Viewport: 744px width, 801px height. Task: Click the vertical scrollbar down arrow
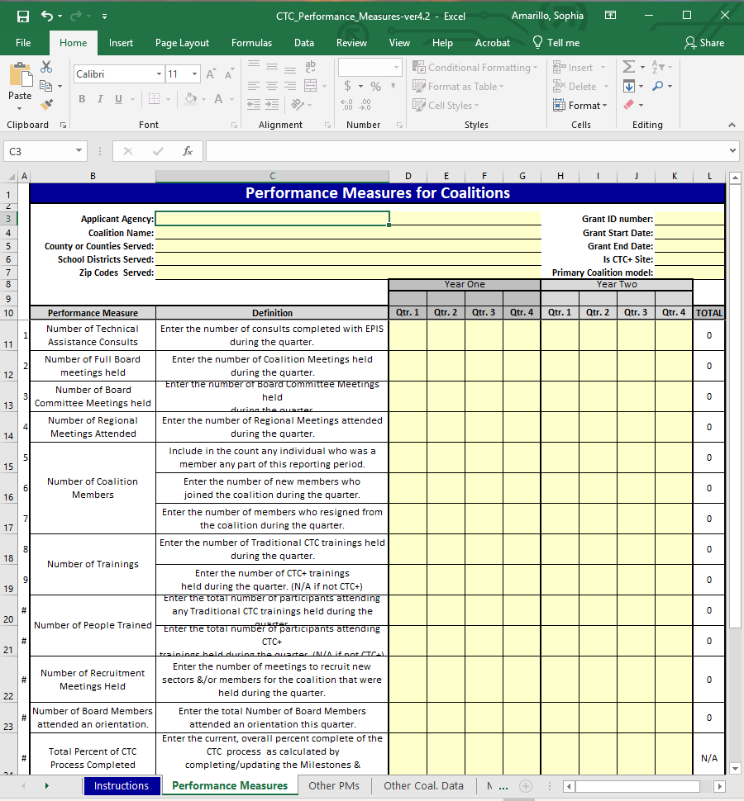735,768
